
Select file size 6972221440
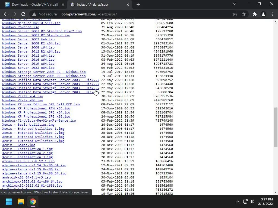163,60
